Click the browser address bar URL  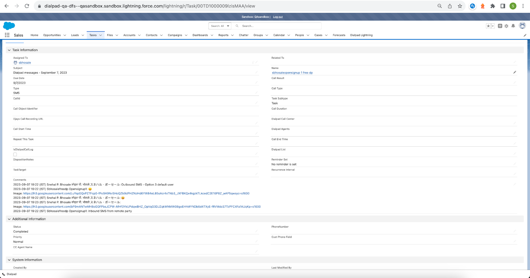click(x=150, y=6)
